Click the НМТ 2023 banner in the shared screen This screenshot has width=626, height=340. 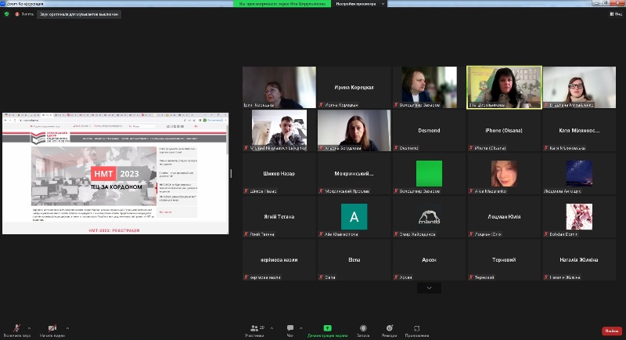pyautogui.click(x=94, y=176)
